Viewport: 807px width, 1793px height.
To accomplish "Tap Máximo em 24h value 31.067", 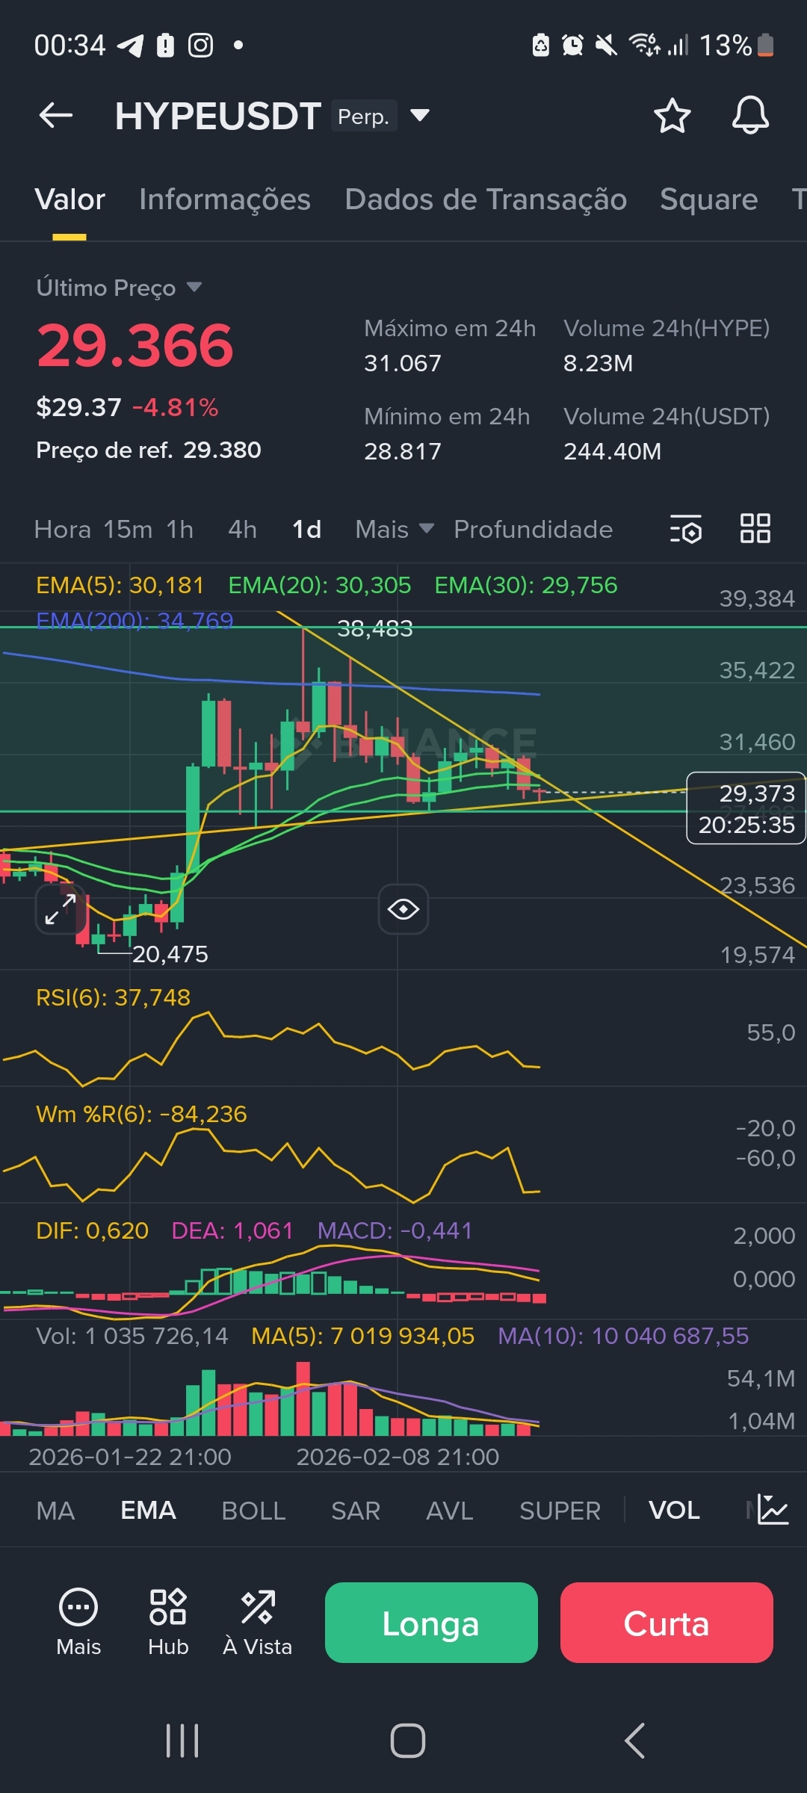I will tap(403, 364).
